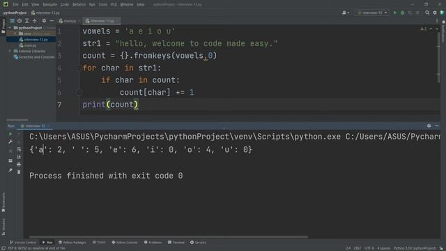Click pythonProject breadcrumb in navigation bar
Viewport: 446px width, 251px height.
(15, 13)
